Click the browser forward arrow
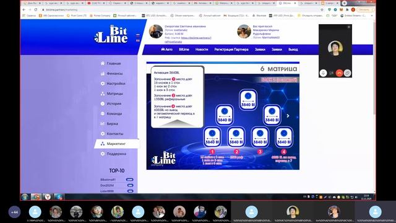The height and width of the screenshot is (223, 396). 30,10
